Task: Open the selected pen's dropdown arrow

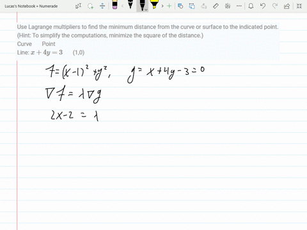Action: tap(146, 10)
